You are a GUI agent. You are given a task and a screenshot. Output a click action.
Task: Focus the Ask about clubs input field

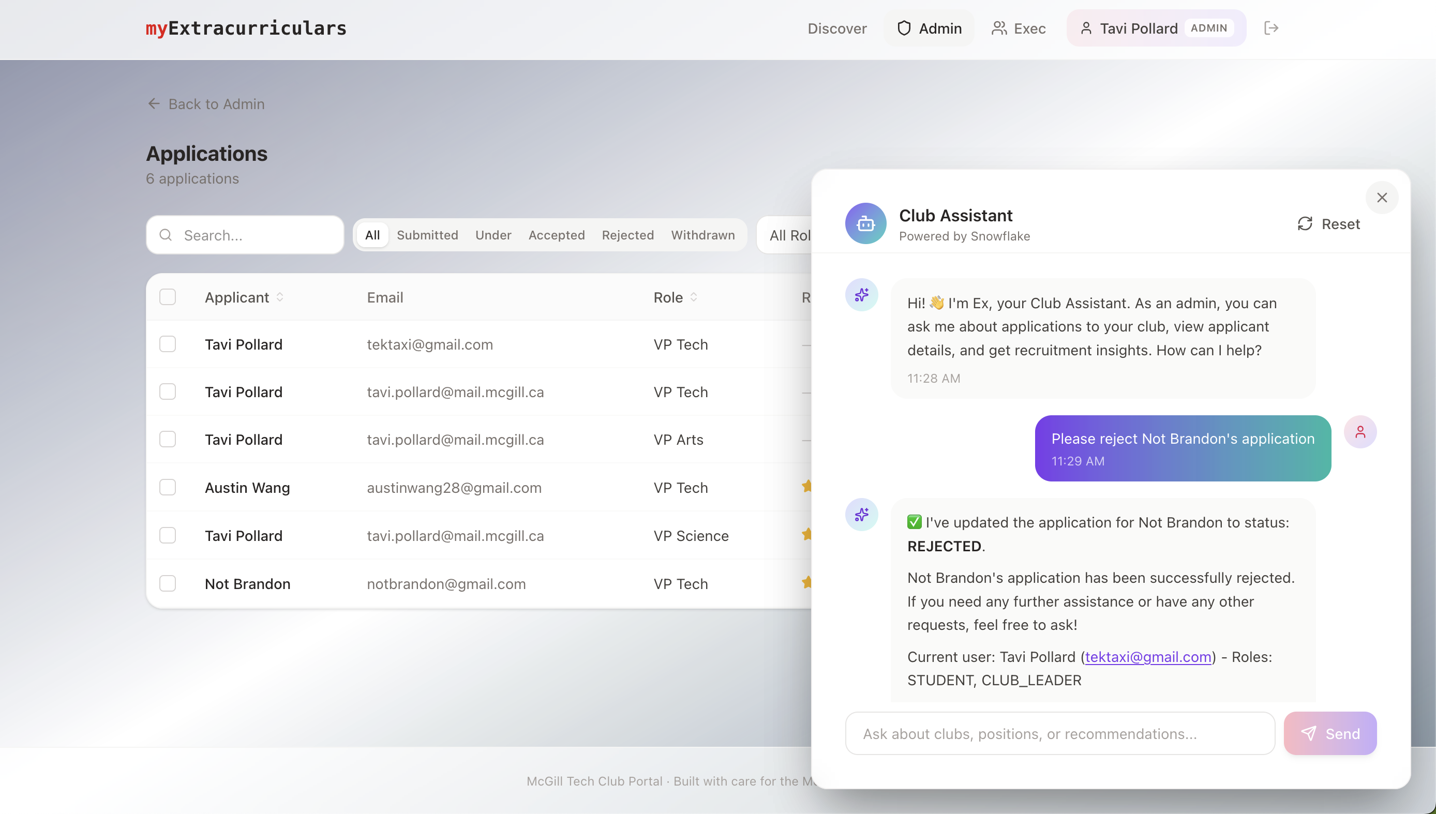(1059, 733)
